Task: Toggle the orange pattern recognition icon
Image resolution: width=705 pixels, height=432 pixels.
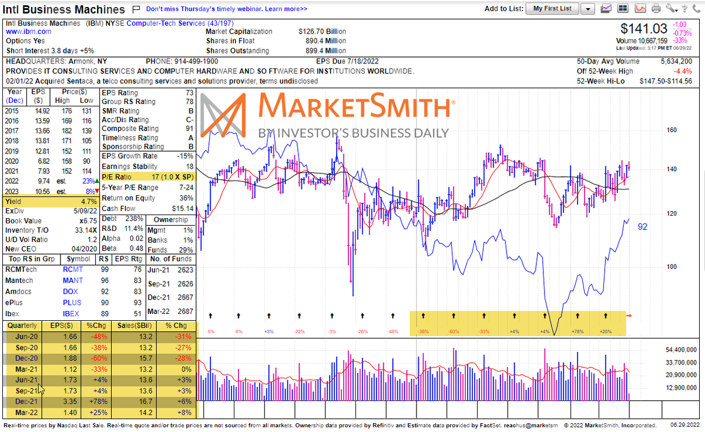Action: pyautogui.click(x=640, y=9)
